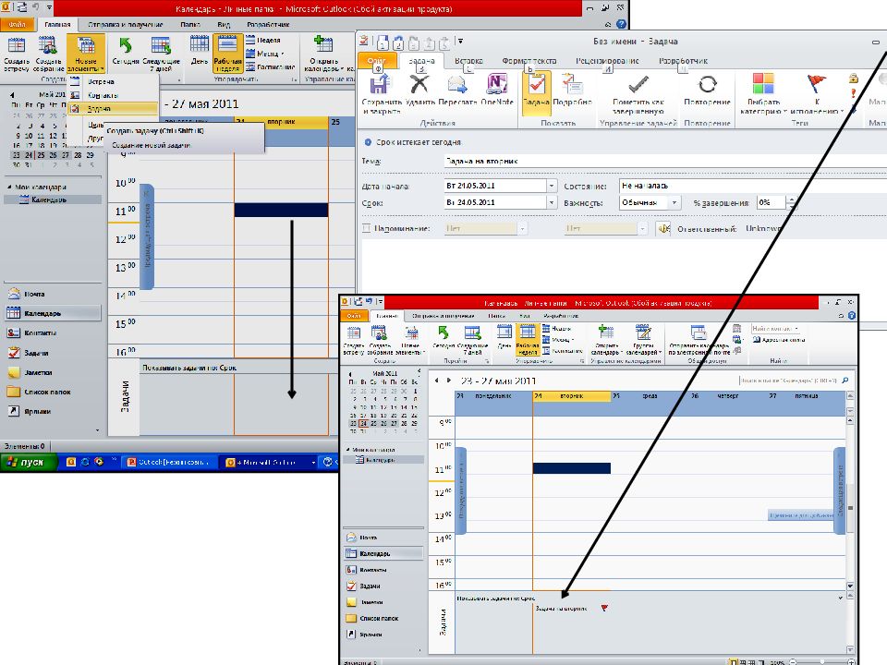The width and height of the screenshot is (887, 665).
Task: Open the 'Дата начала' date dropdown
Action: tap(551, 186)
